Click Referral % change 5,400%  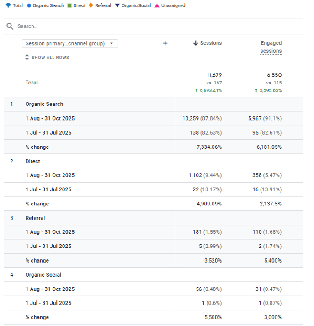(x=273, y=261)
